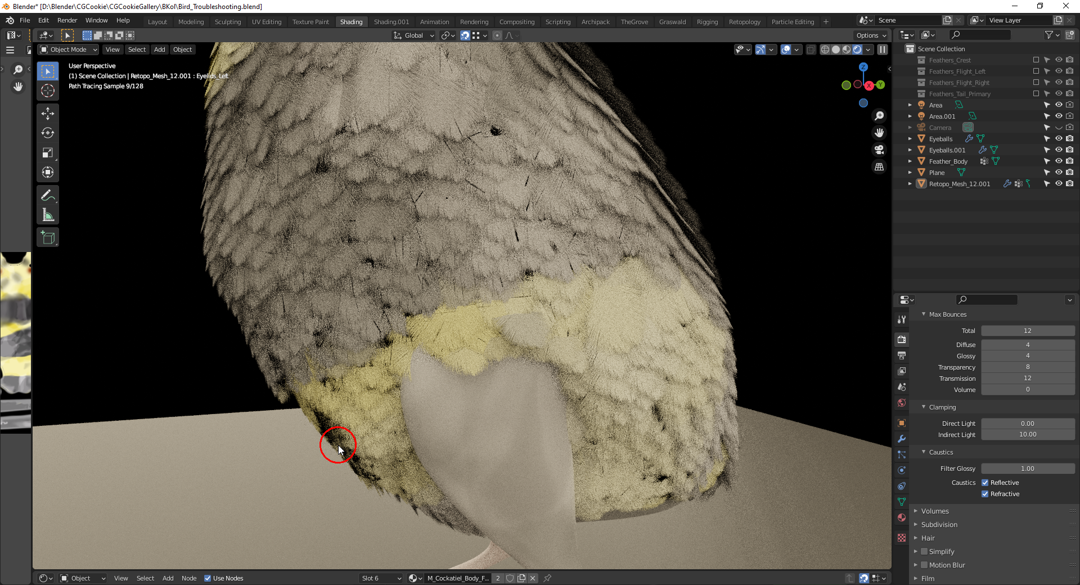Switch to material preview shading
Viewport: 1080px width, 585px height.
[x=847, y=49]
